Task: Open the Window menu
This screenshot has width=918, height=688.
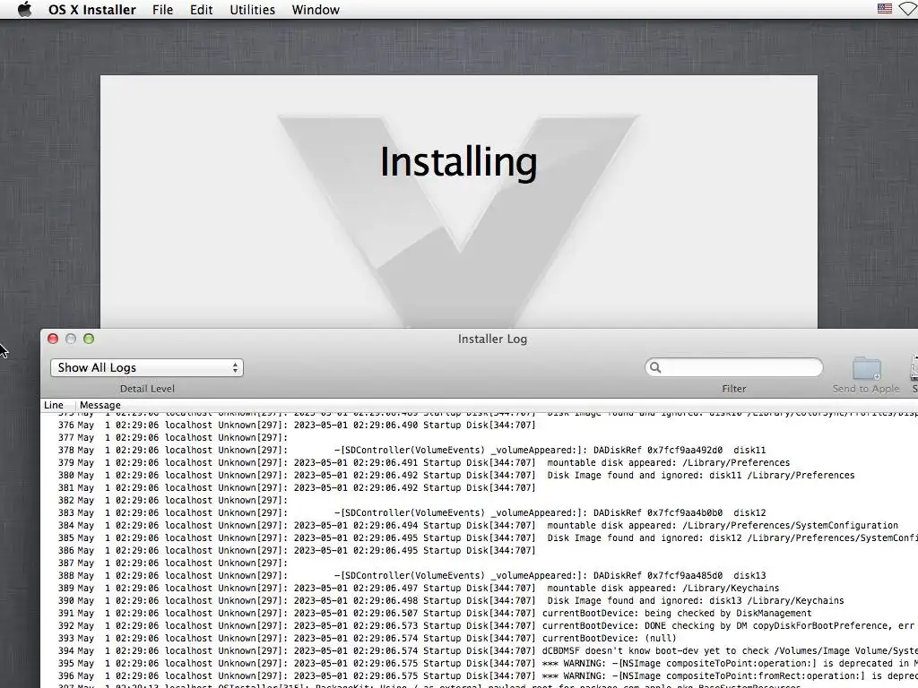Action: pos(315,9)
